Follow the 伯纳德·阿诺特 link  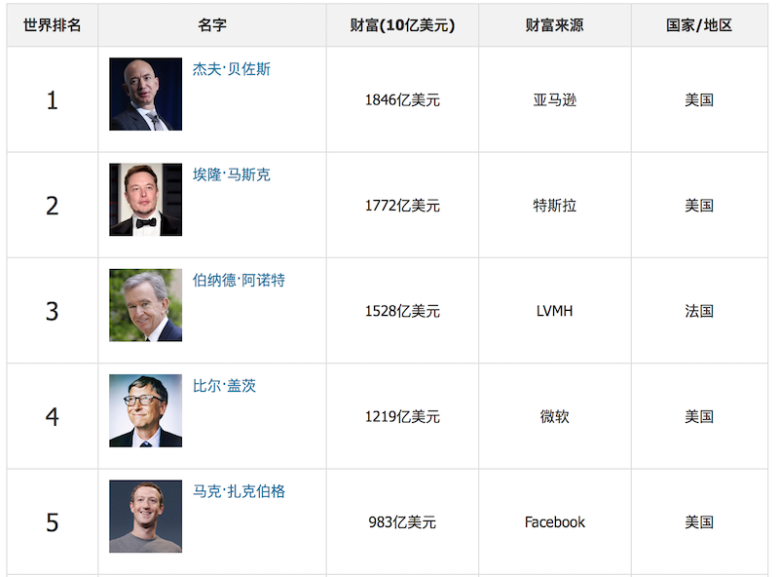tap(239, 280)
